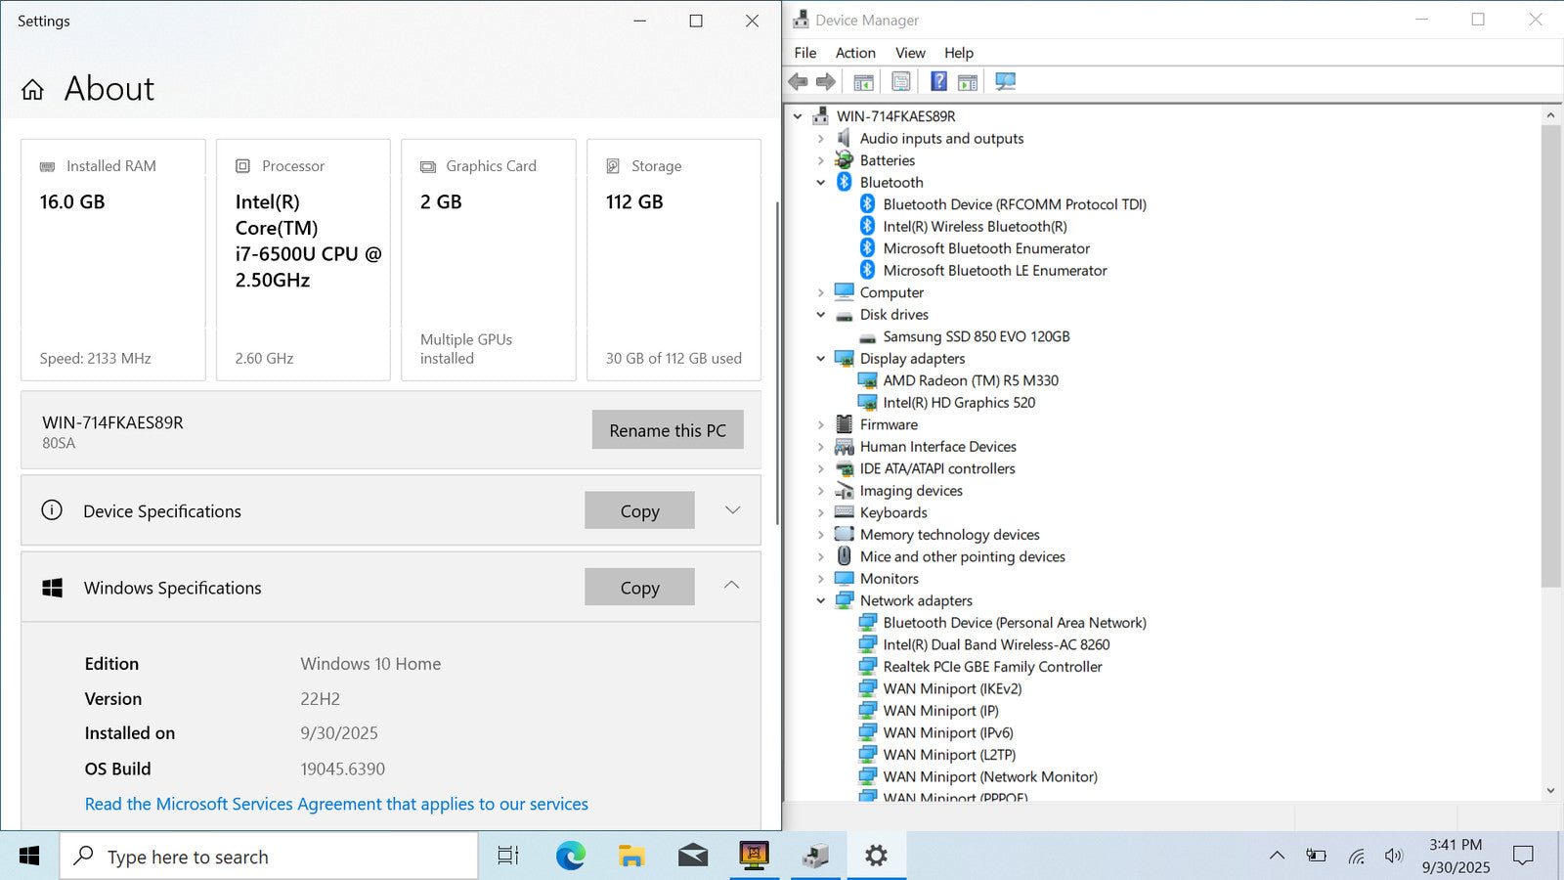
Task: Collapse the Disk drives node
Action: pos(821,315)
